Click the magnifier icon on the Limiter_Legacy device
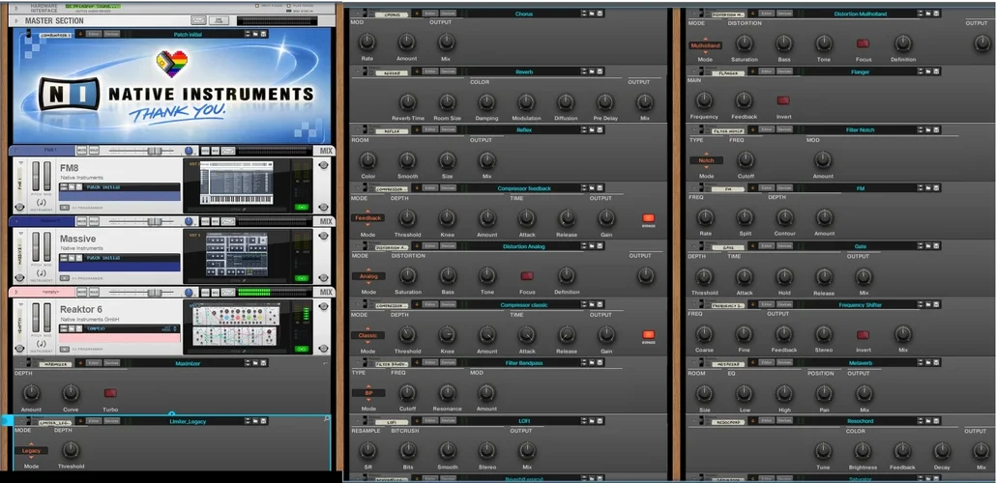 [327, 419]
